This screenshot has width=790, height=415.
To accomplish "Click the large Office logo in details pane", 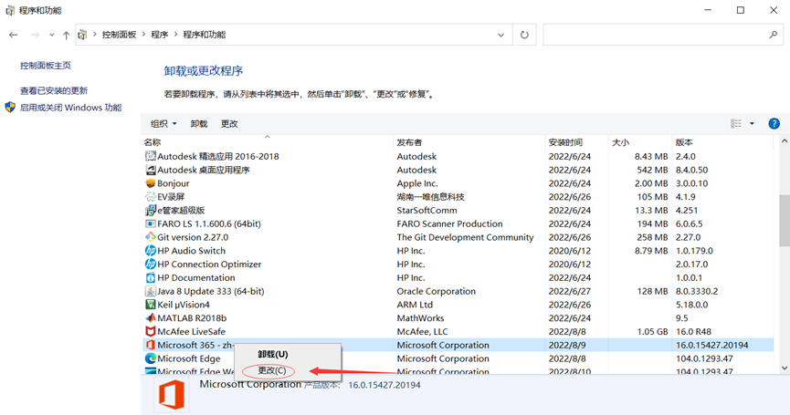I will (172, 395).
